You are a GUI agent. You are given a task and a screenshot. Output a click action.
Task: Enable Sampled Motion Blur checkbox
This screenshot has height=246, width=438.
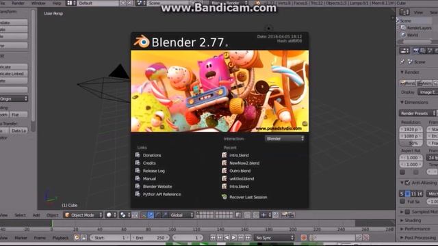pos(408,212)
